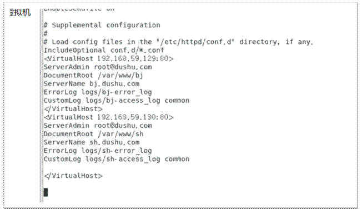This screenshot has height=214, width=362.
Task: Click ServerName bj.dushu.com line
Action: coord(92,84)
